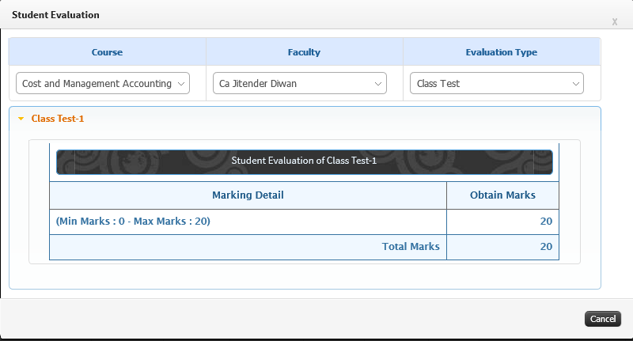Viewport: 633px width, 341px height.
Task: Click the Obtain Marks header cell
Action: 502,195
